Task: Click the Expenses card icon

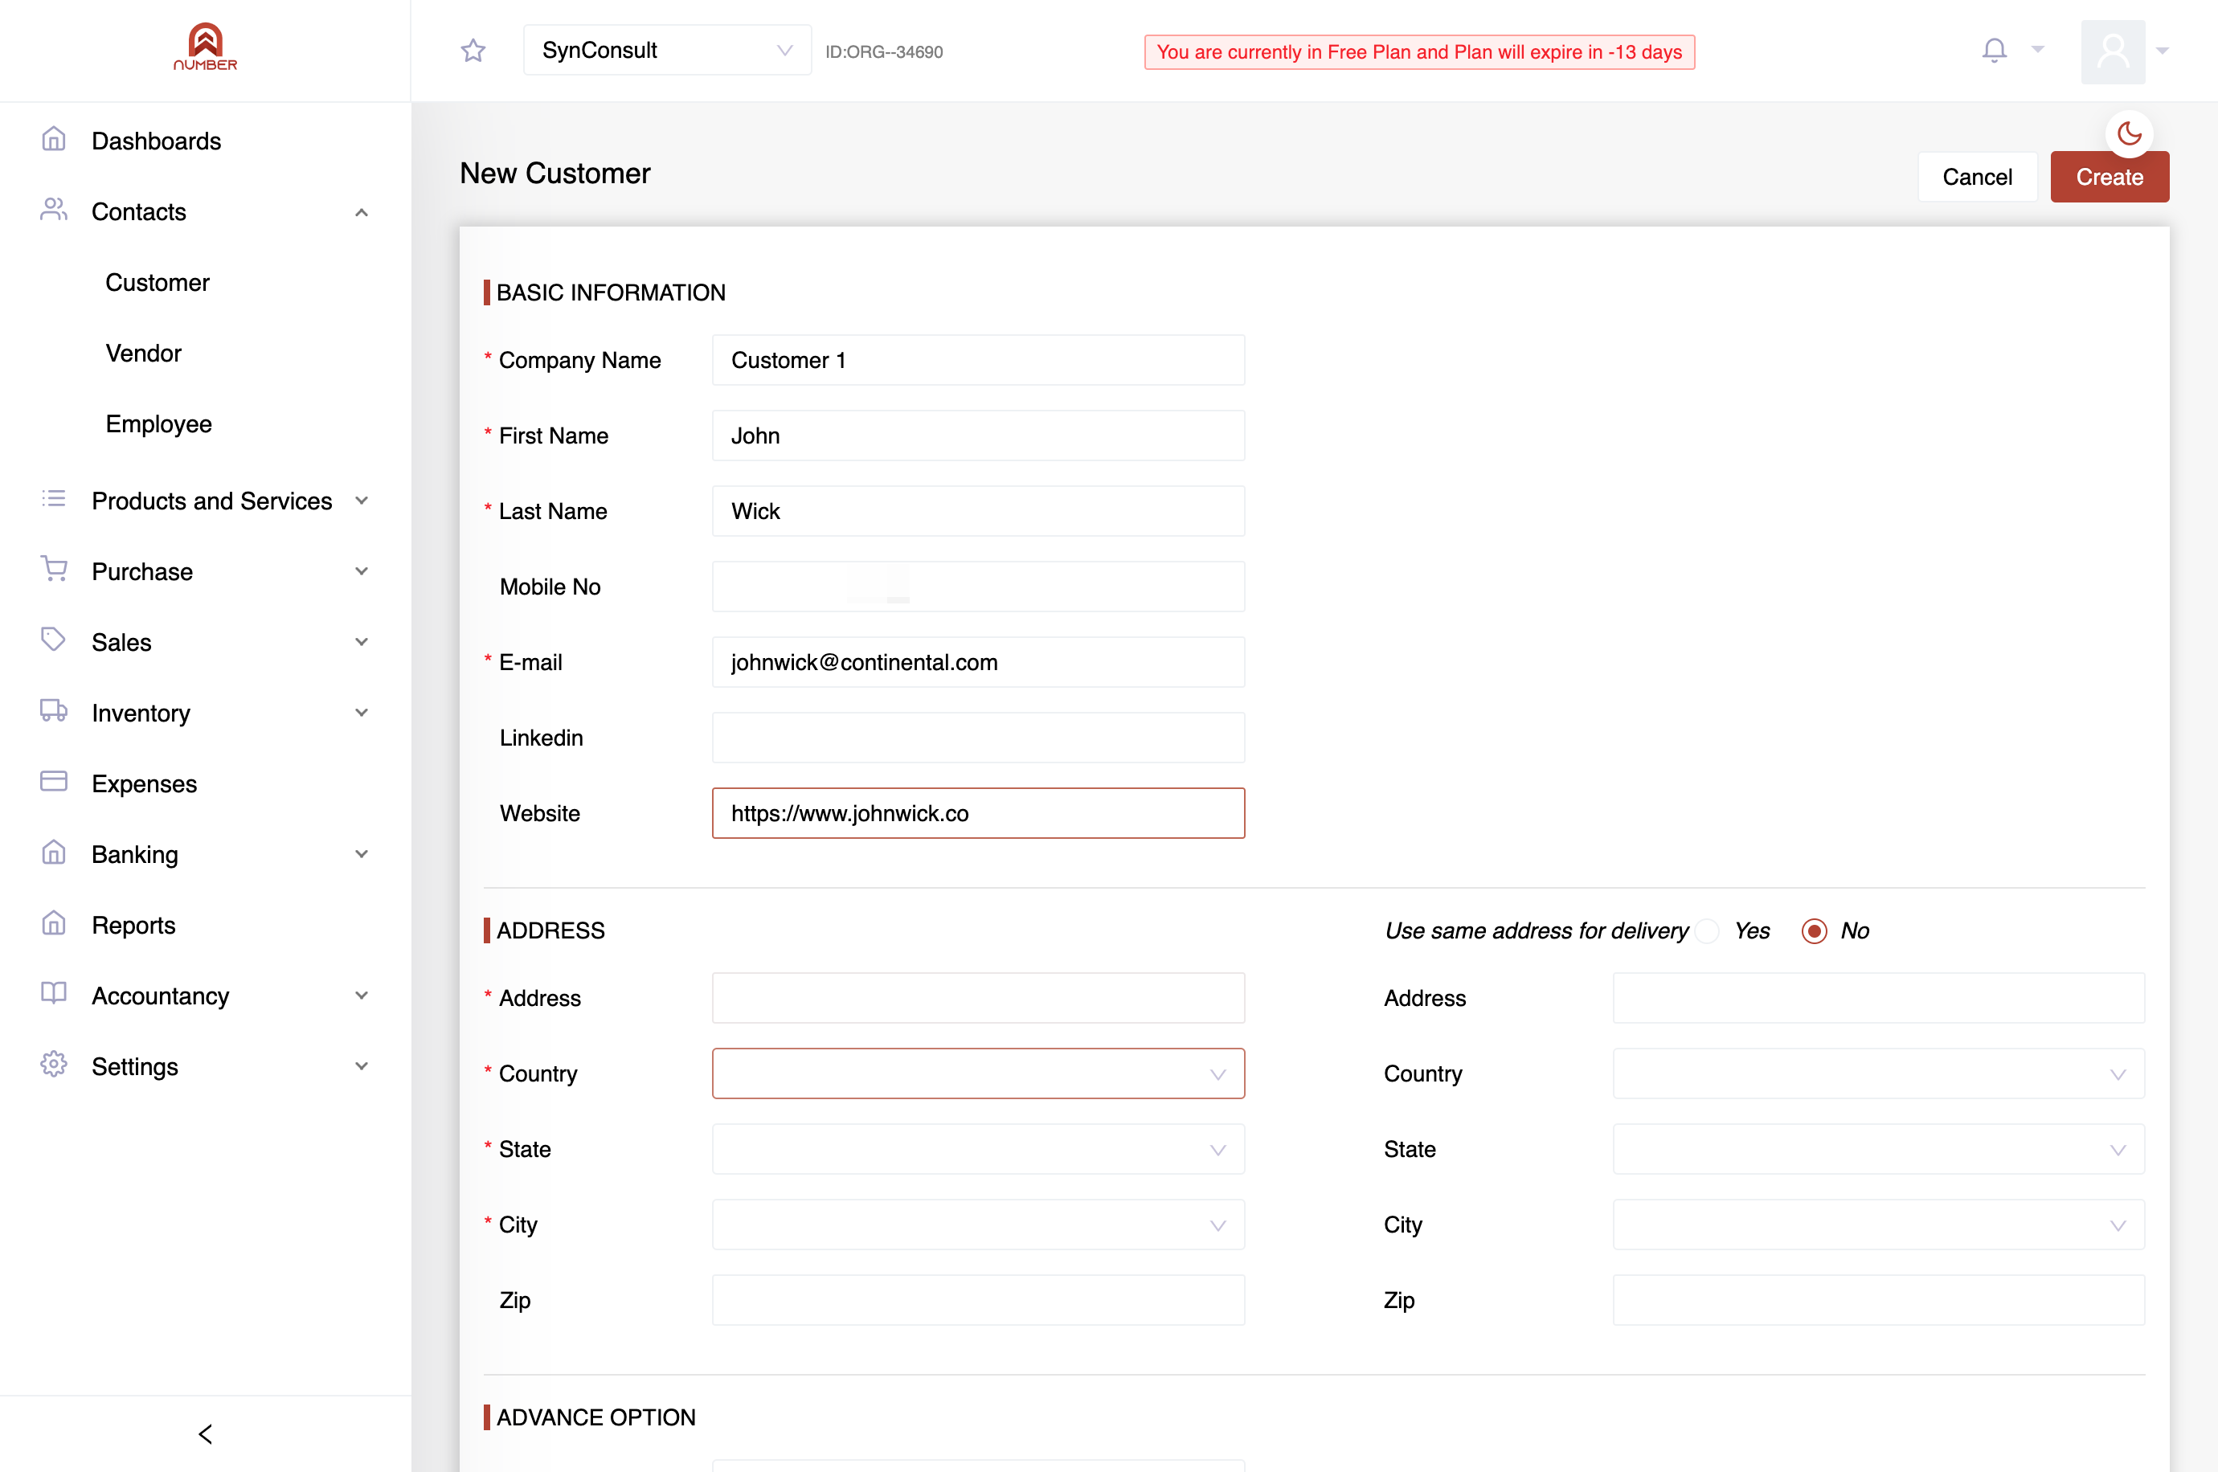Action: pyautogui.click(x=54, y=782)
